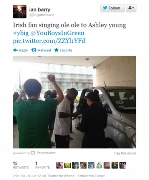Viewport: 149px width, 180px height.
Task: Click first retweeter avatar thumbnail
Action: (x=60, y=165)
